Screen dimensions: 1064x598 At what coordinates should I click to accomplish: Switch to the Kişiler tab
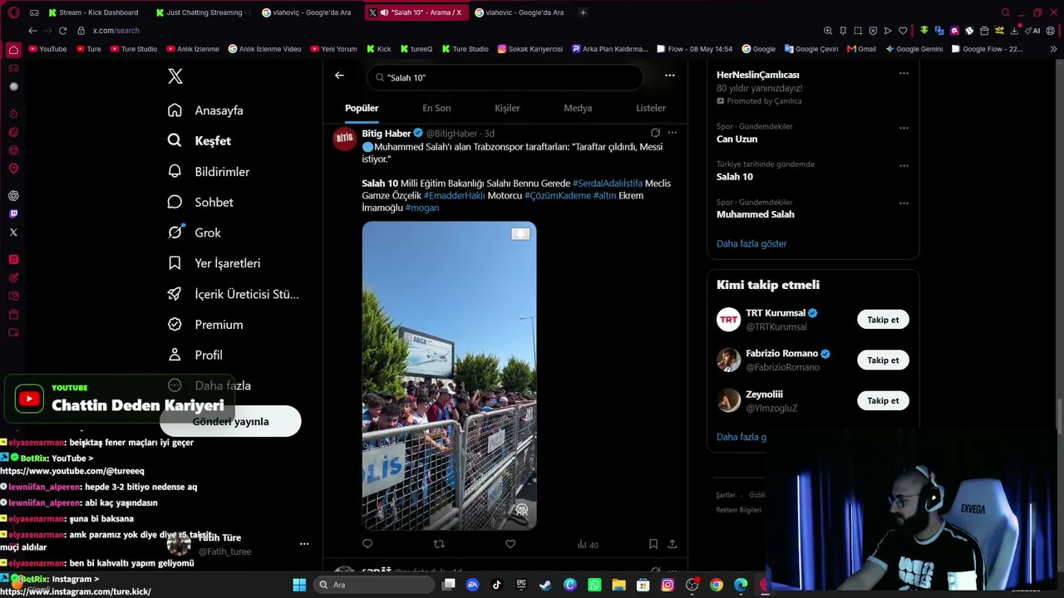(x=507, y=108)
